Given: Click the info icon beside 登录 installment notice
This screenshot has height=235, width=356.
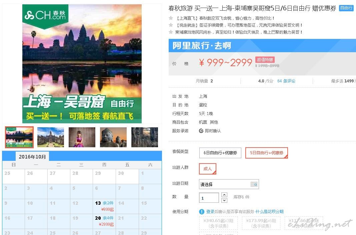Looking at the screenshot, I should [x=202, y=212].
